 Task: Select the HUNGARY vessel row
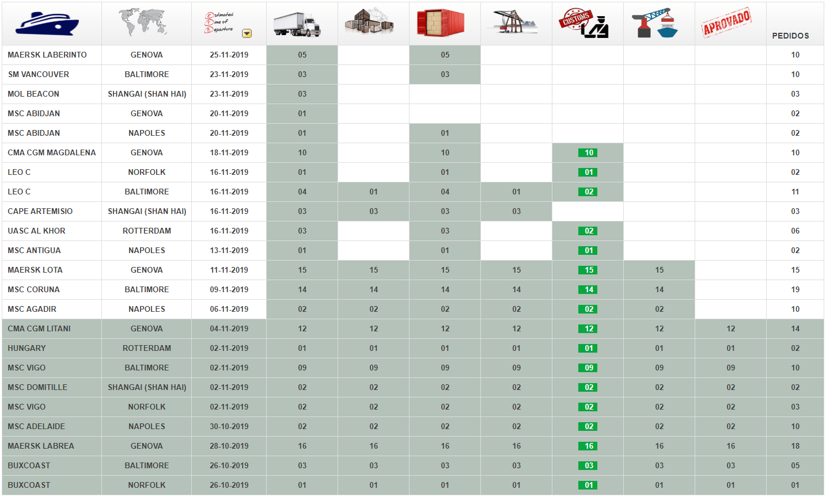click(x=26, y=349)
